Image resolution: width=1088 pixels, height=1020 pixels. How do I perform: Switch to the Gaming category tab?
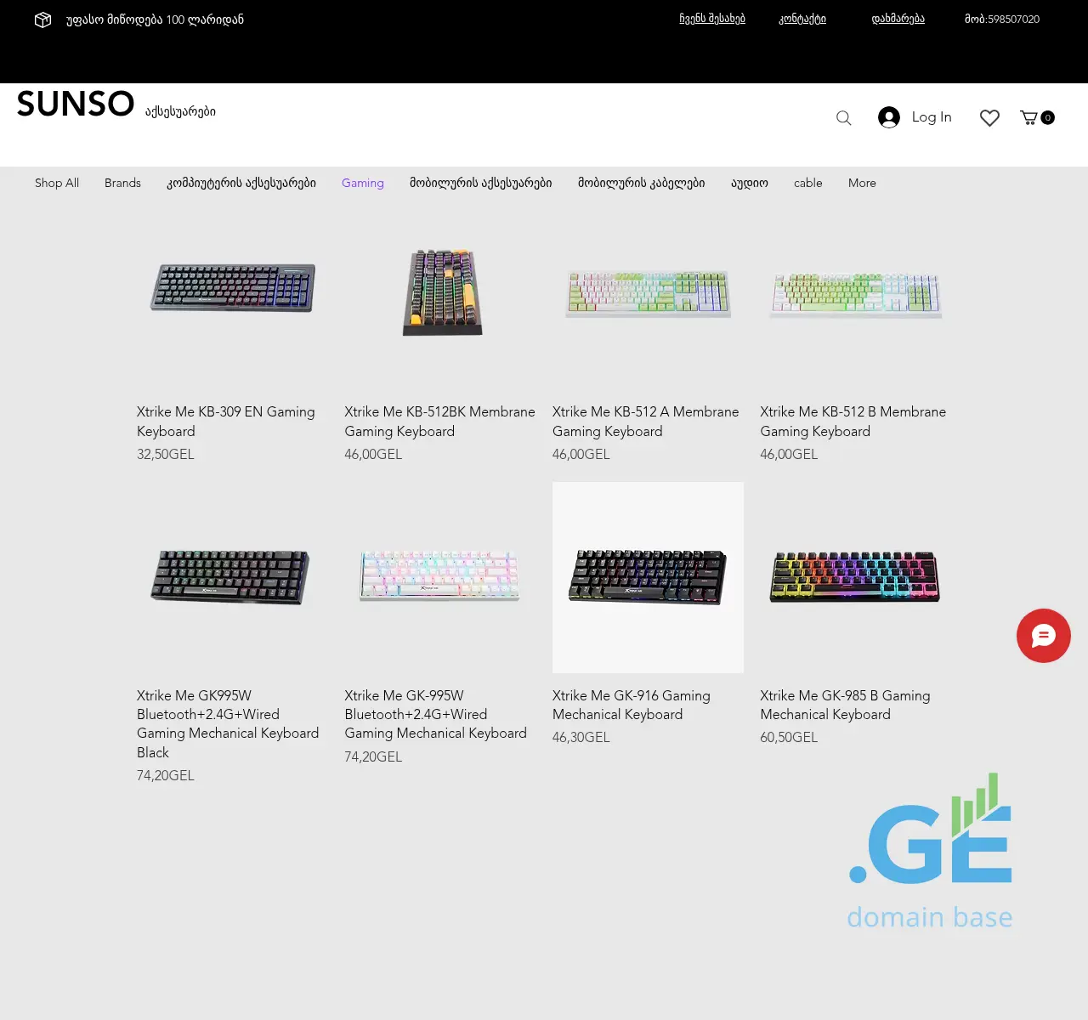(362, 183)
